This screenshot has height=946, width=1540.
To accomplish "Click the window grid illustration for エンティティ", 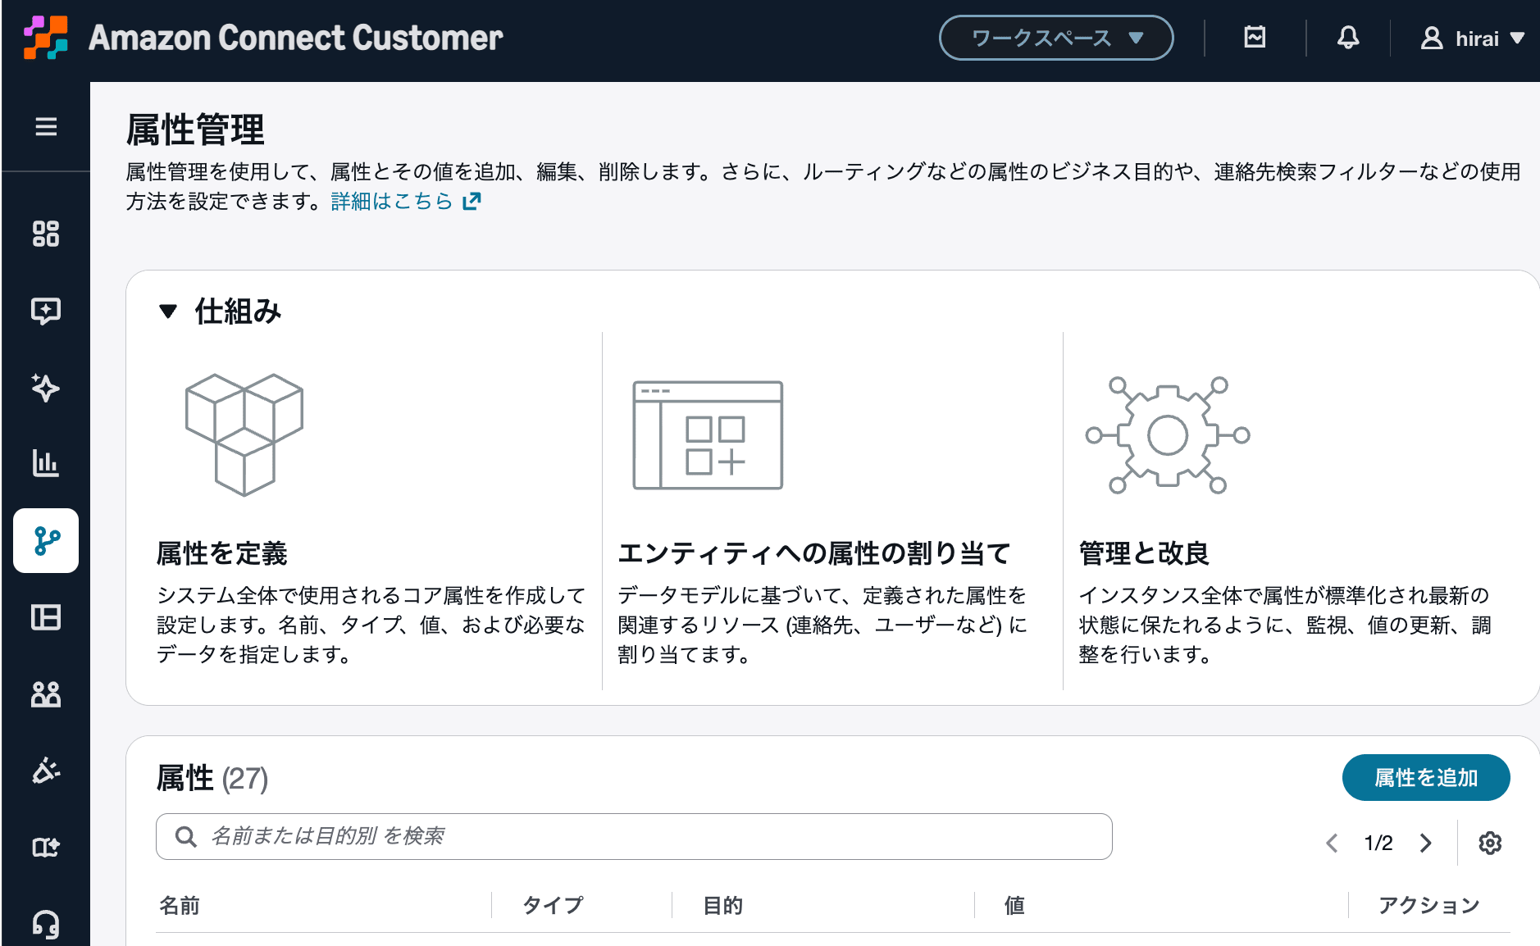I will pos(708,434).
